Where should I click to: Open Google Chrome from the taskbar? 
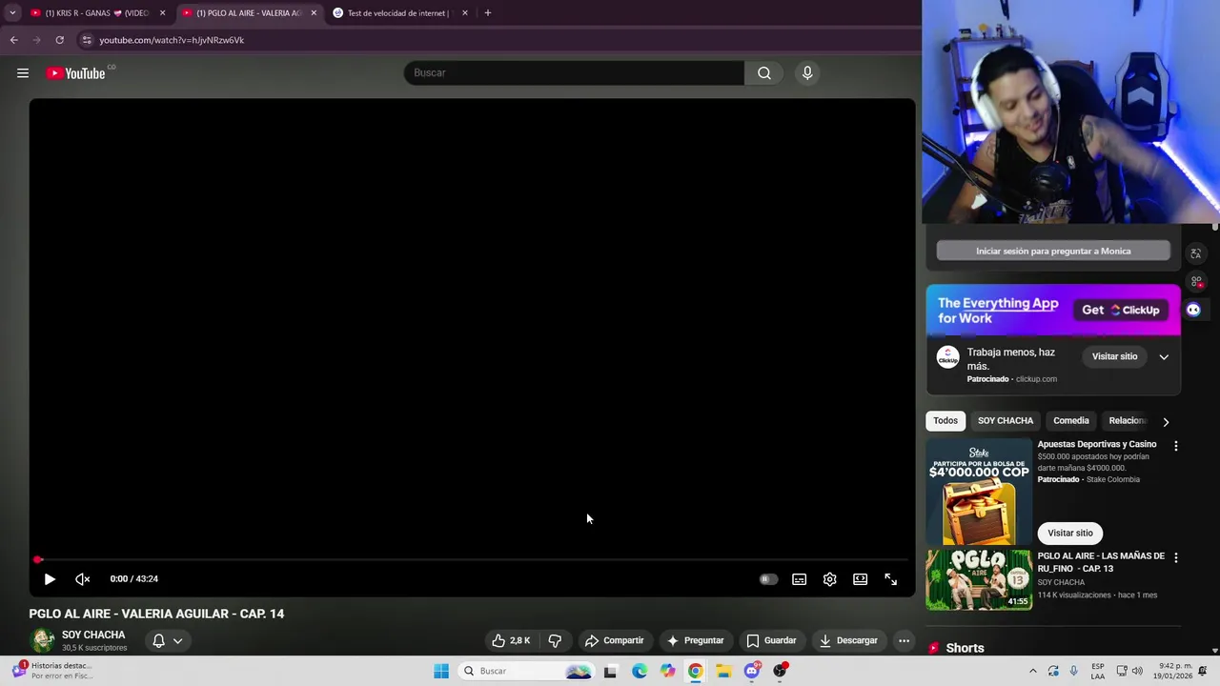click(x=696, y=671)
